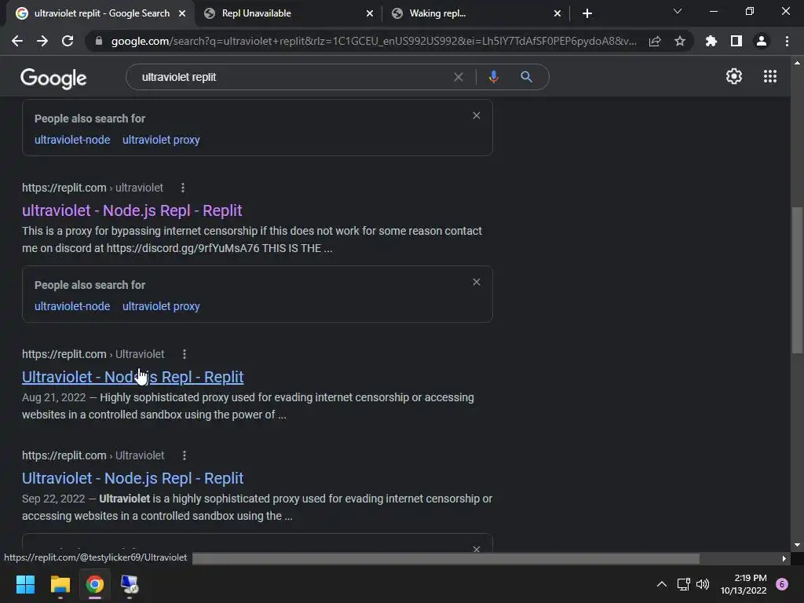Close the Waking repl tab
Image resolution: width=804 pixels, height=603 pixels.
pos(557,13)
